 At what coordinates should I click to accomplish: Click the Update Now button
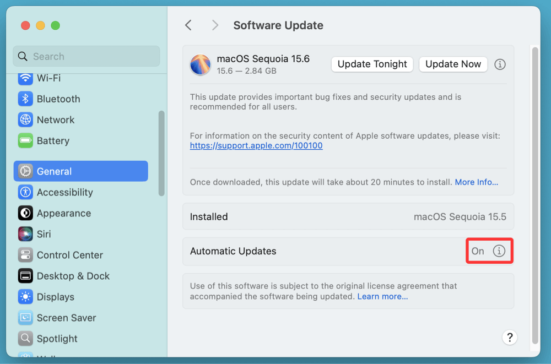click(x=453, y=64)
